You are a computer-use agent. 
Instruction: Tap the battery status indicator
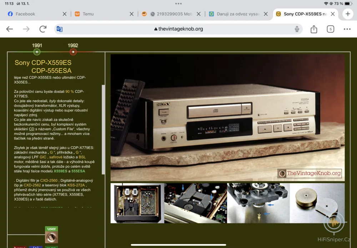click(x=348, y=4)
